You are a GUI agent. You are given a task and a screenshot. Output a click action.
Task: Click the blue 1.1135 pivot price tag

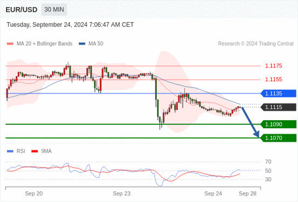tap(279, 94)
